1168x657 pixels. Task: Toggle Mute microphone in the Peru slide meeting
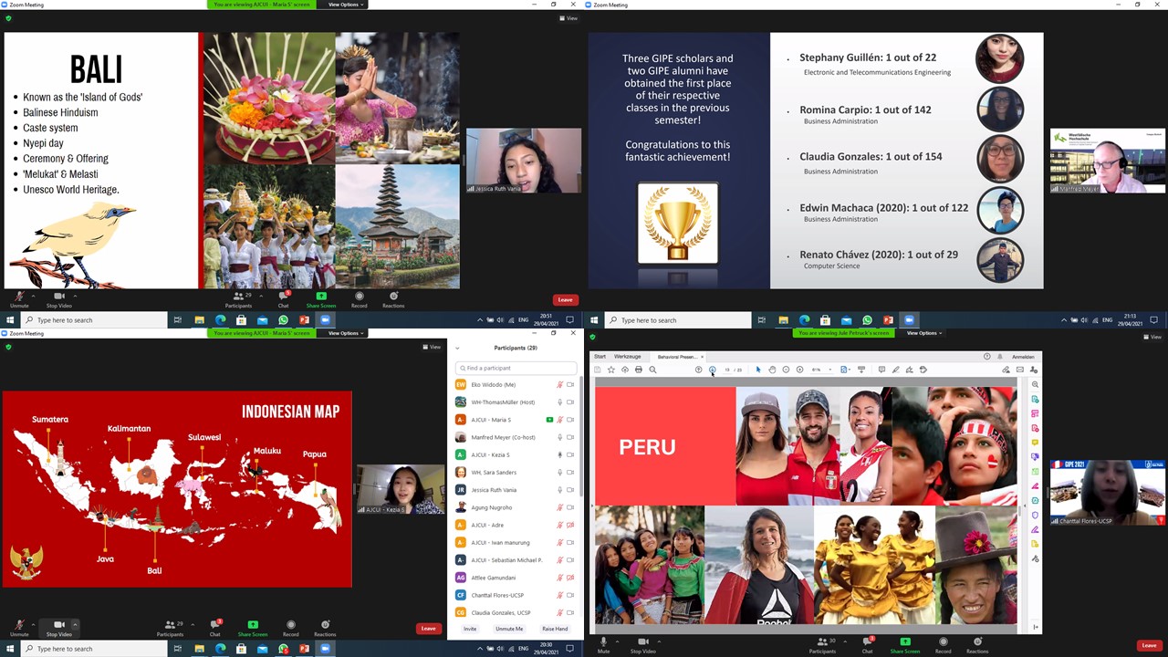click(603, 644)
